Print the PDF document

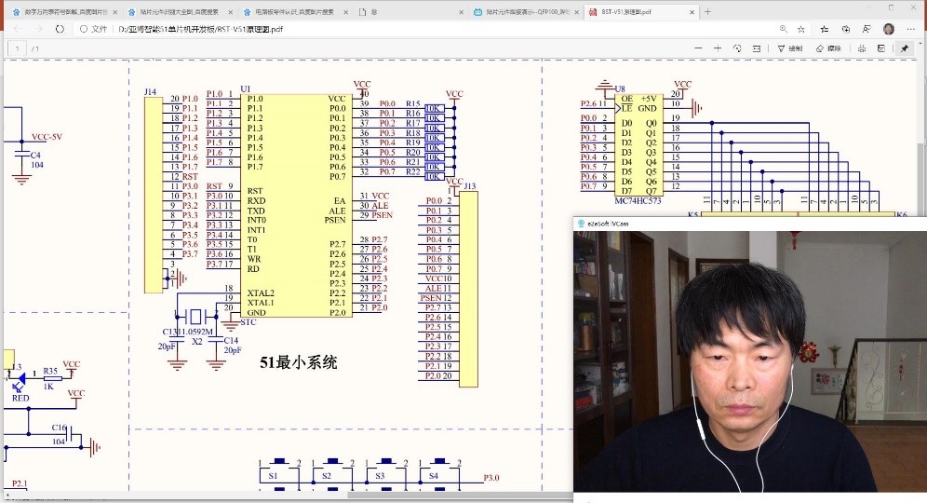click(864, 48)
